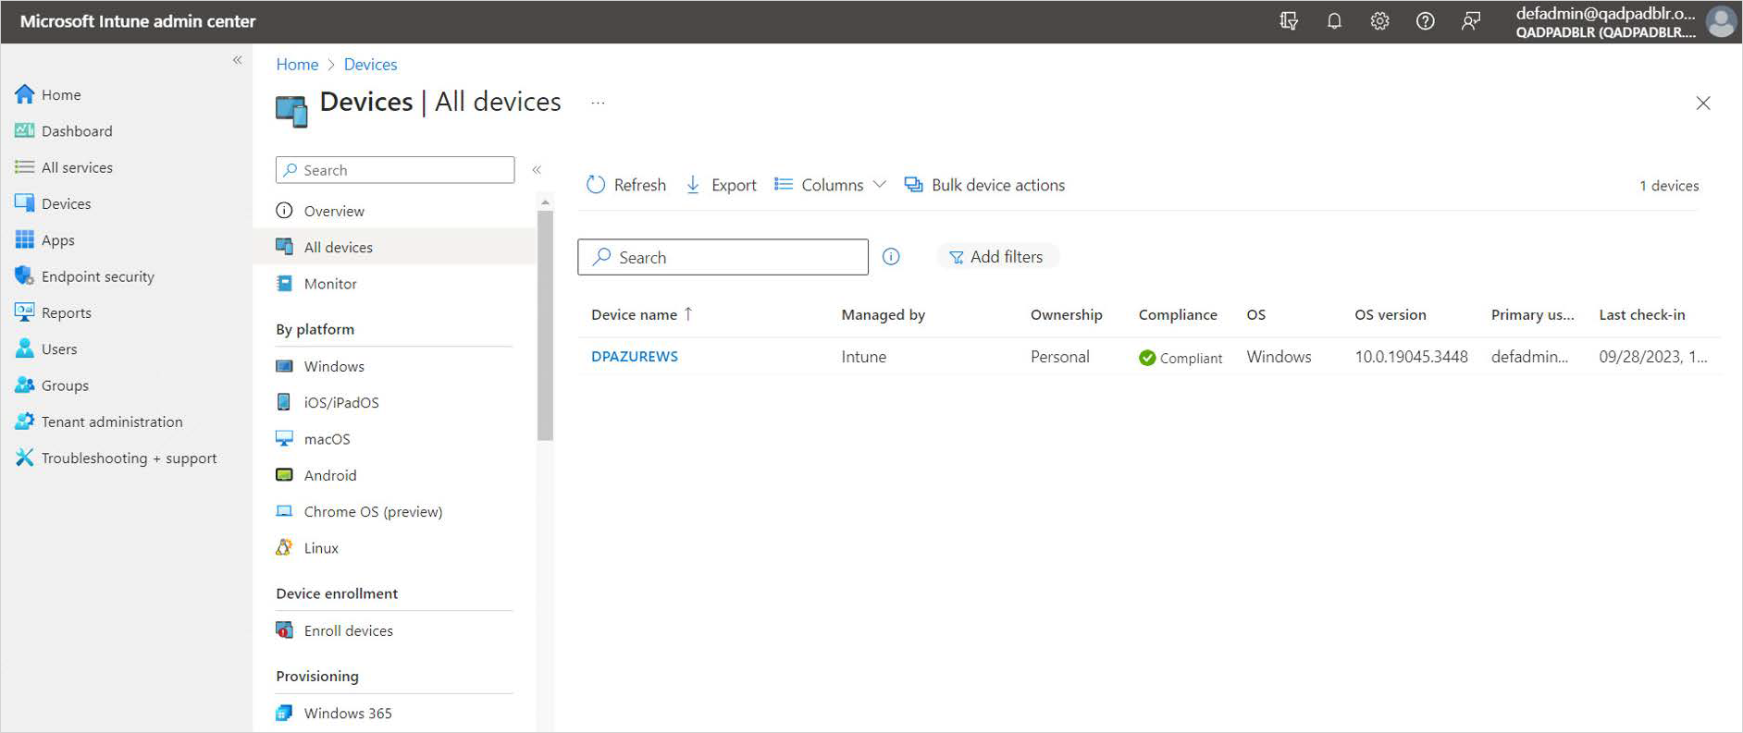Close the Devices blade with X

[x=1703, y=103]
